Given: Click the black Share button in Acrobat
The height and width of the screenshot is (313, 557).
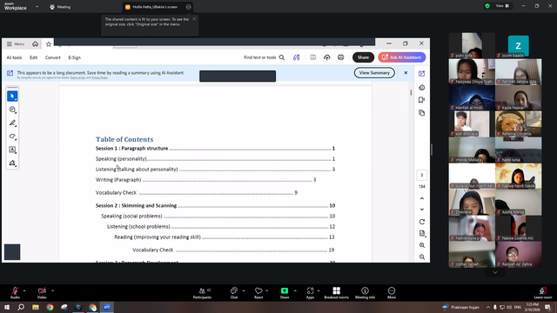Looking at the screenshot, I should tap(363, 57).
